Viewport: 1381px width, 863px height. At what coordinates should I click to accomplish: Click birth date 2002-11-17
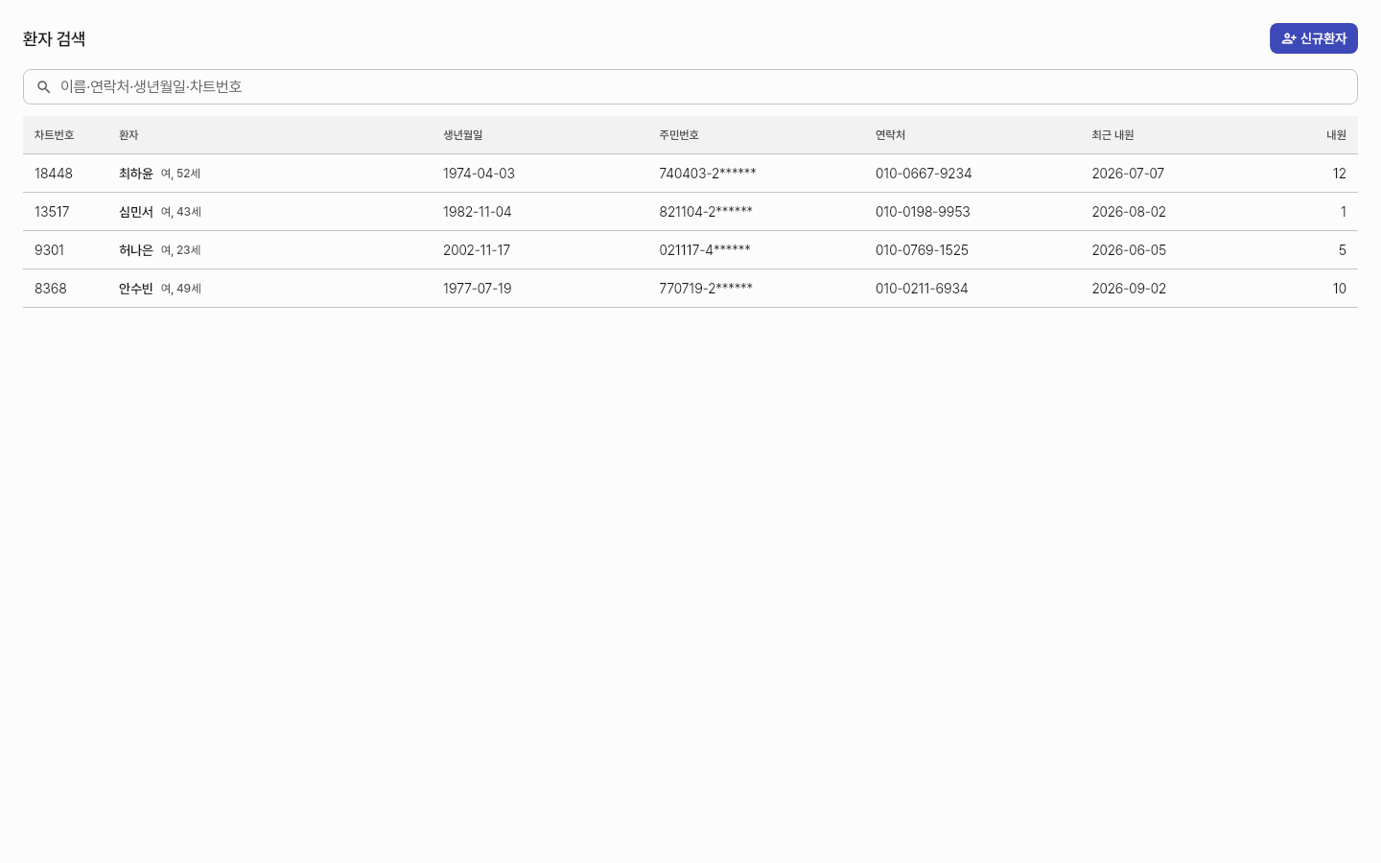pyautogui.click(x=477, y=250)
